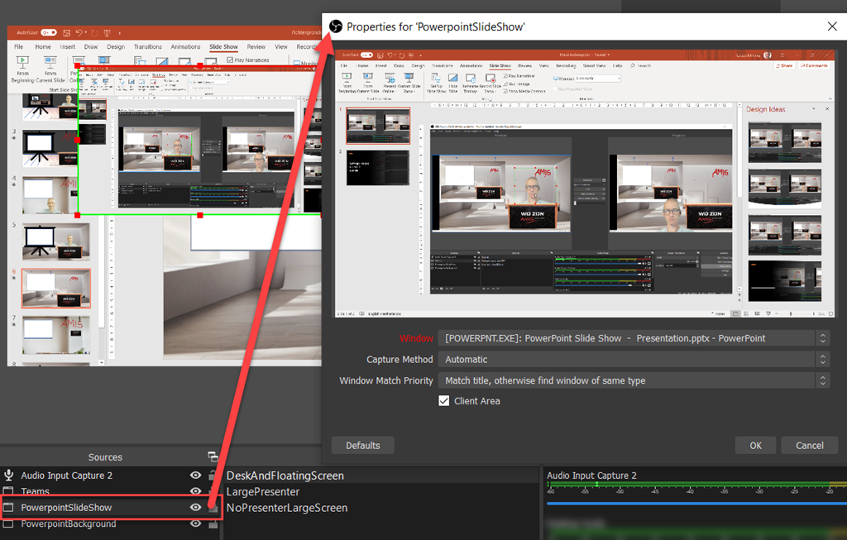847x540 pixels.
Task: Click the lock icon for Audio Input Capture 2
Action: pyautogui.click(x=213, y=475)
